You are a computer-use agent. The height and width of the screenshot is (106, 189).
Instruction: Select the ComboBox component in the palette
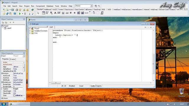click(x=82, y=13)
